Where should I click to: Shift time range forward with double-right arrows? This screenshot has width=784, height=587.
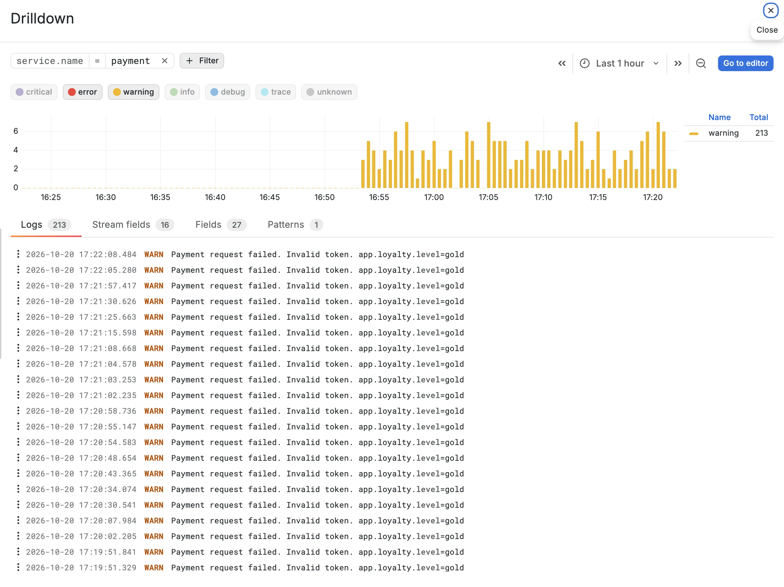coord(678,63)
